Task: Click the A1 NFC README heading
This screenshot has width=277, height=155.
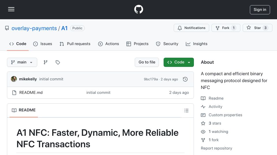Action: (98, 138)
